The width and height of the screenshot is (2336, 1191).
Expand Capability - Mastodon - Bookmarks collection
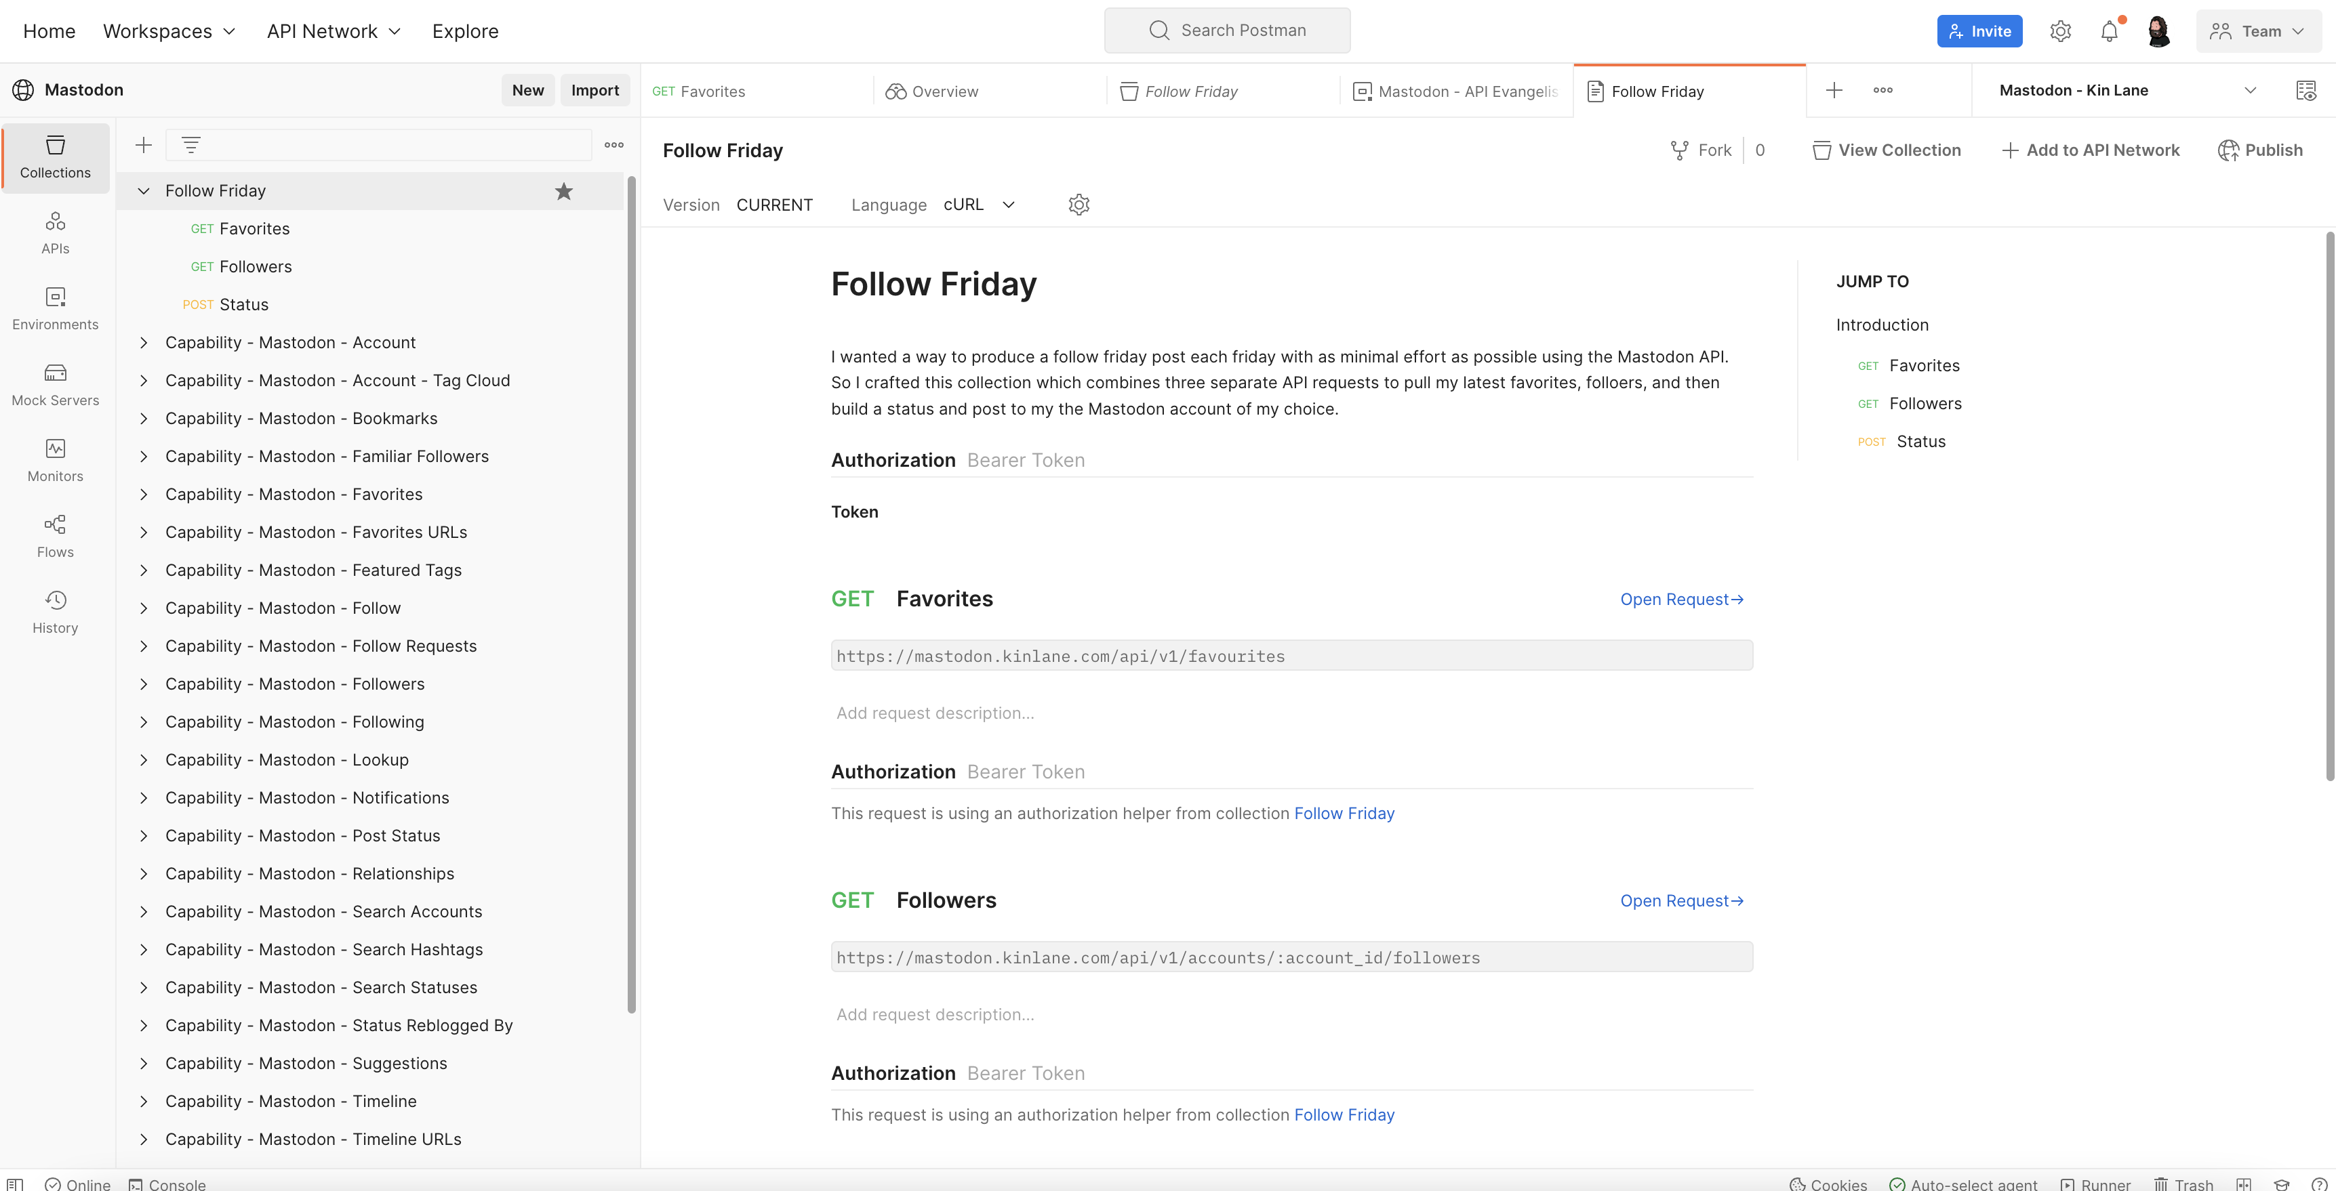click(143, 419)
